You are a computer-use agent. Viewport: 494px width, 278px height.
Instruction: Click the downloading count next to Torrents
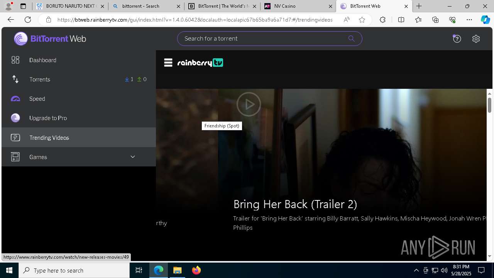129,79
